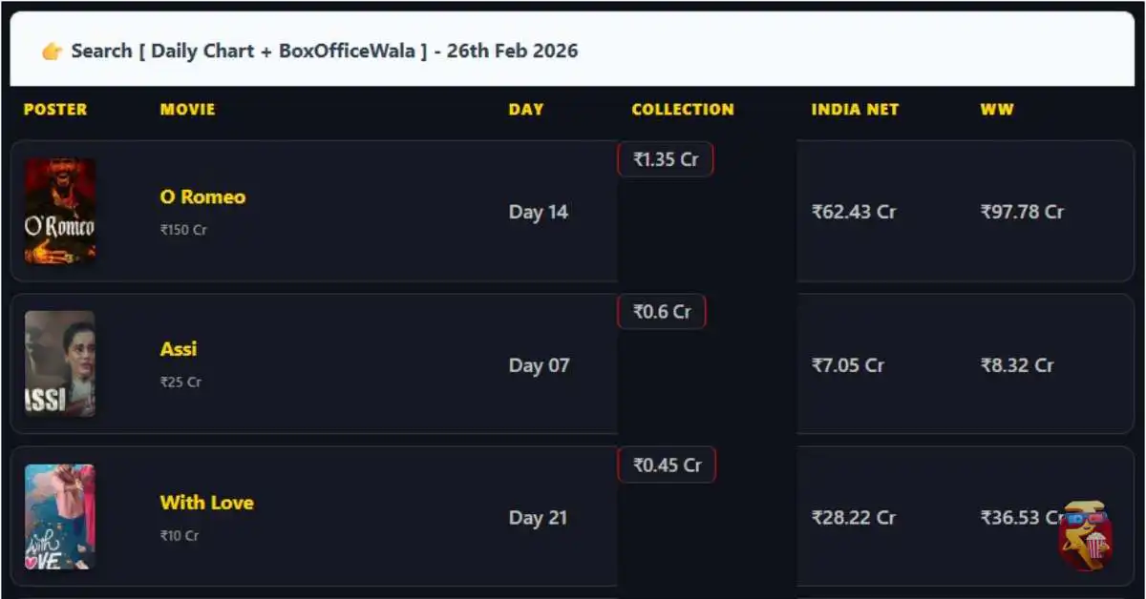
Task: Click the Day 14 label for O Romeo
Action: [539, 212]
